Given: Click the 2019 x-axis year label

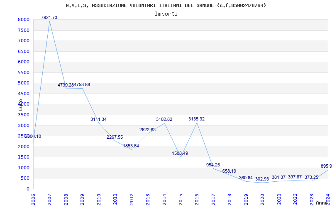Looking at the screenshot, I should coord(246,200).
